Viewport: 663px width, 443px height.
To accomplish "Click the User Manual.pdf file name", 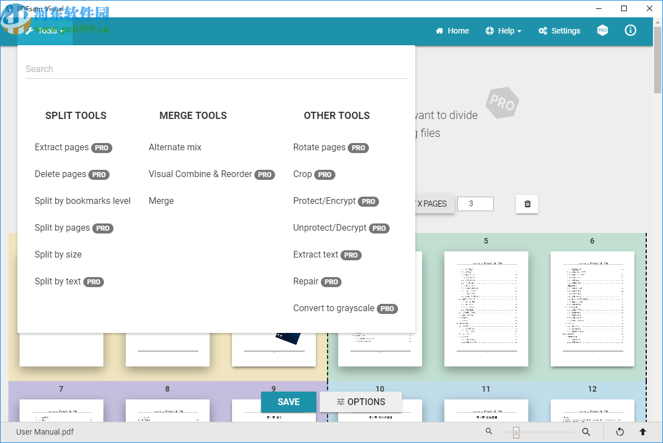I will coord(45,432).
